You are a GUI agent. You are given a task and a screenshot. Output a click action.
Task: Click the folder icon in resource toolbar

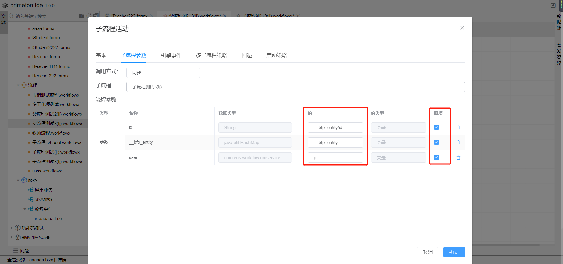(82, 16)
